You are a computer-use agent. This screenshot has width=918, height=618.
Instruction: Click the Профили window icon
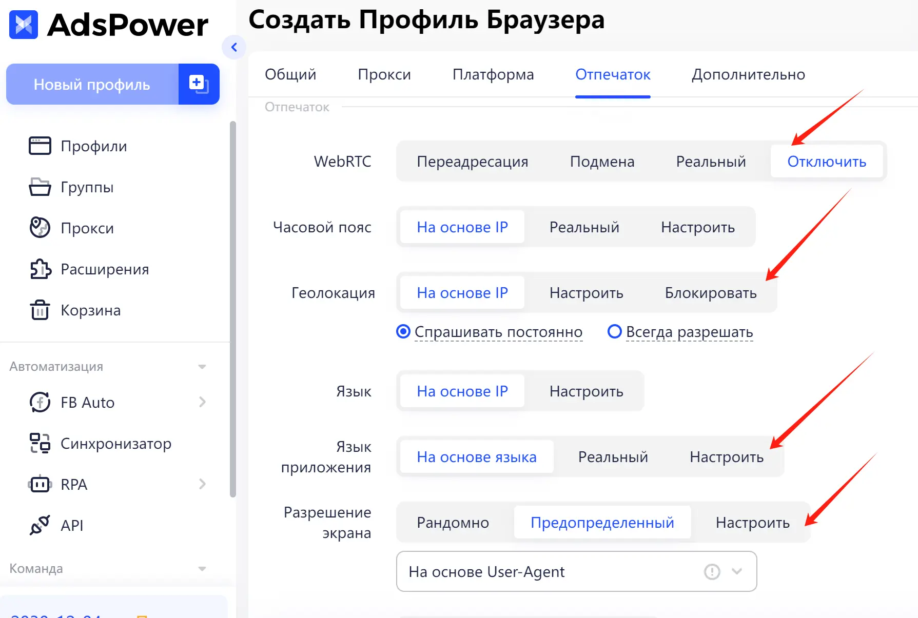coord(40,146)
